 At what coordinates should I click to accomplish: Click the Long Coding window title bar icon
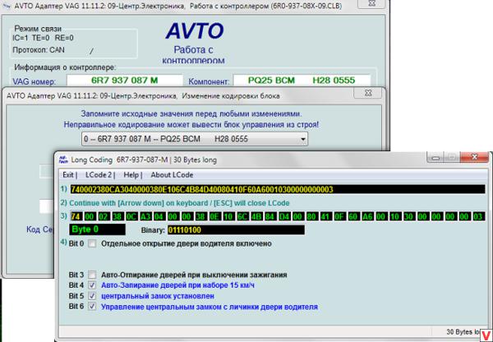click(63, 159)
